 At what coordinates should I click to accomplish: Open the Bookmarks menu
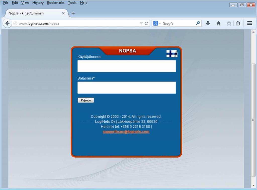click(56, 3)
